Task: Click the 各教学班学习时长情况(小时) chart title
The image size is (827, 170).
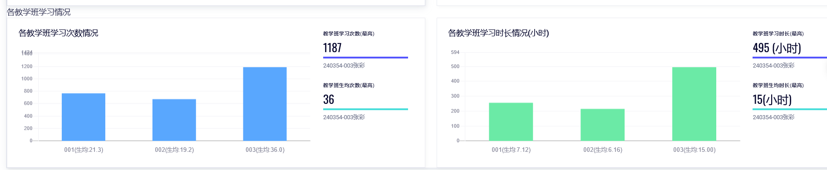Action: coord(498,33)
